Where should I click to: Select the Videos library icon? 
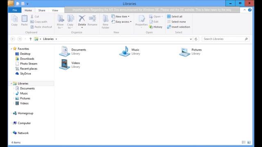coord(65,65)
